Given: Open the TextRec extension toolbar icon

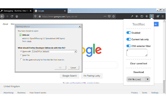Looking at the screenshot, I should [151, 16].
